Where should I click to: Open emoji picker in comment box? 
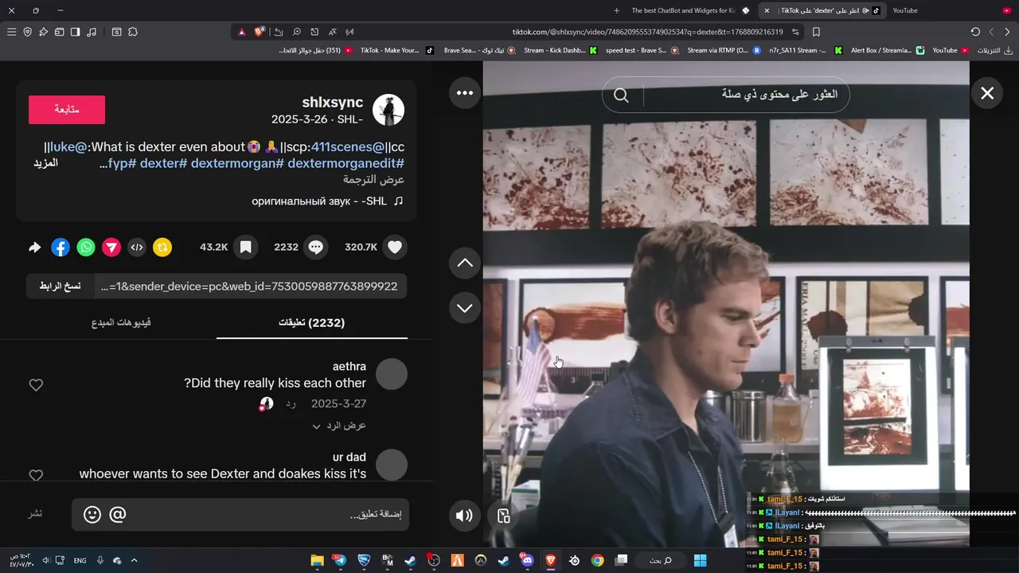92,515
